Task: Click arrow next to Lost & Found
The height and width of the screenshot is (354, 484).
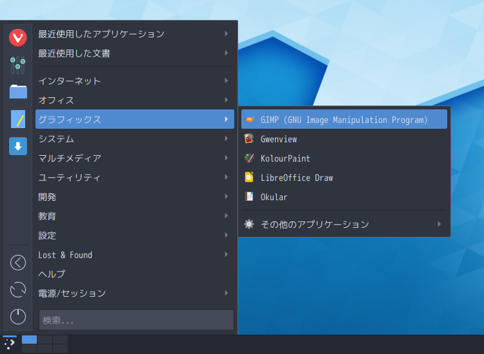Action: pyautogui.click(x=227, y=255)
